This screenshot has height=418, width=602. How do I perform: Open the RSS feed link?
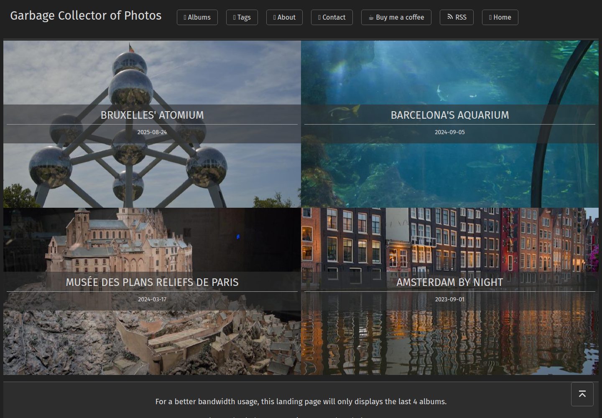point(457,18)
